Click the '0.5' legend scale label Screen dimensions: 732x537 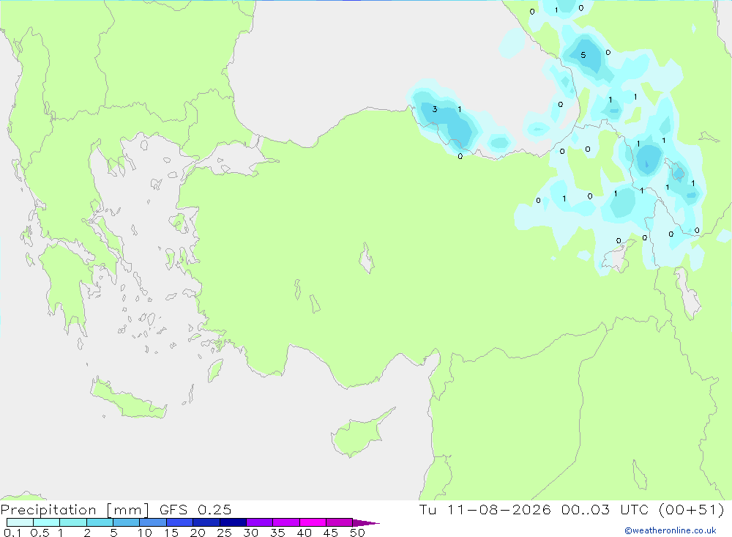pyautogui.click(x=40, y=533)
